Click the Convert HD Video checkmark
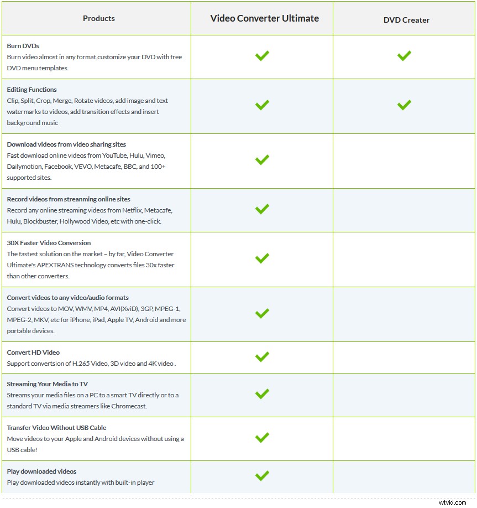 click(x=262, y=357)
